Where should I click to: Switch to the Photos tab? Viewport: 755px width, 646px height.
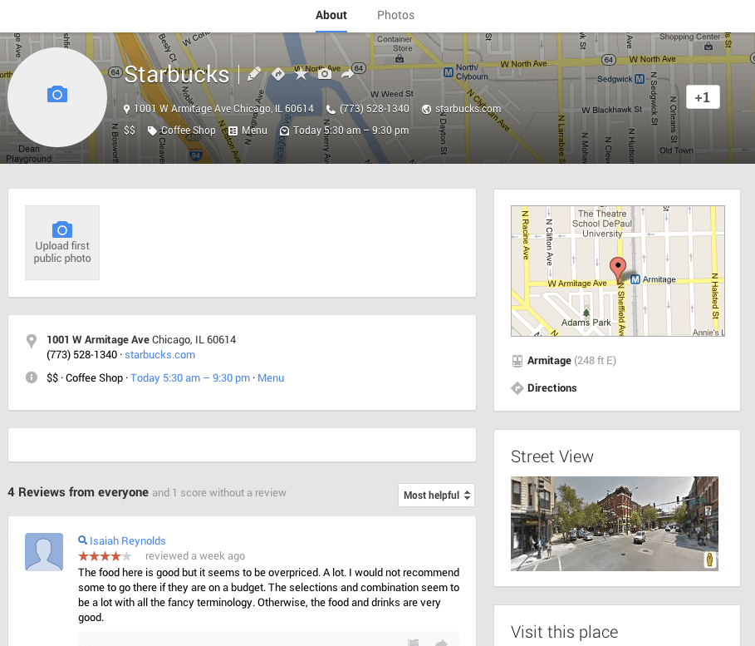point(395,16)
